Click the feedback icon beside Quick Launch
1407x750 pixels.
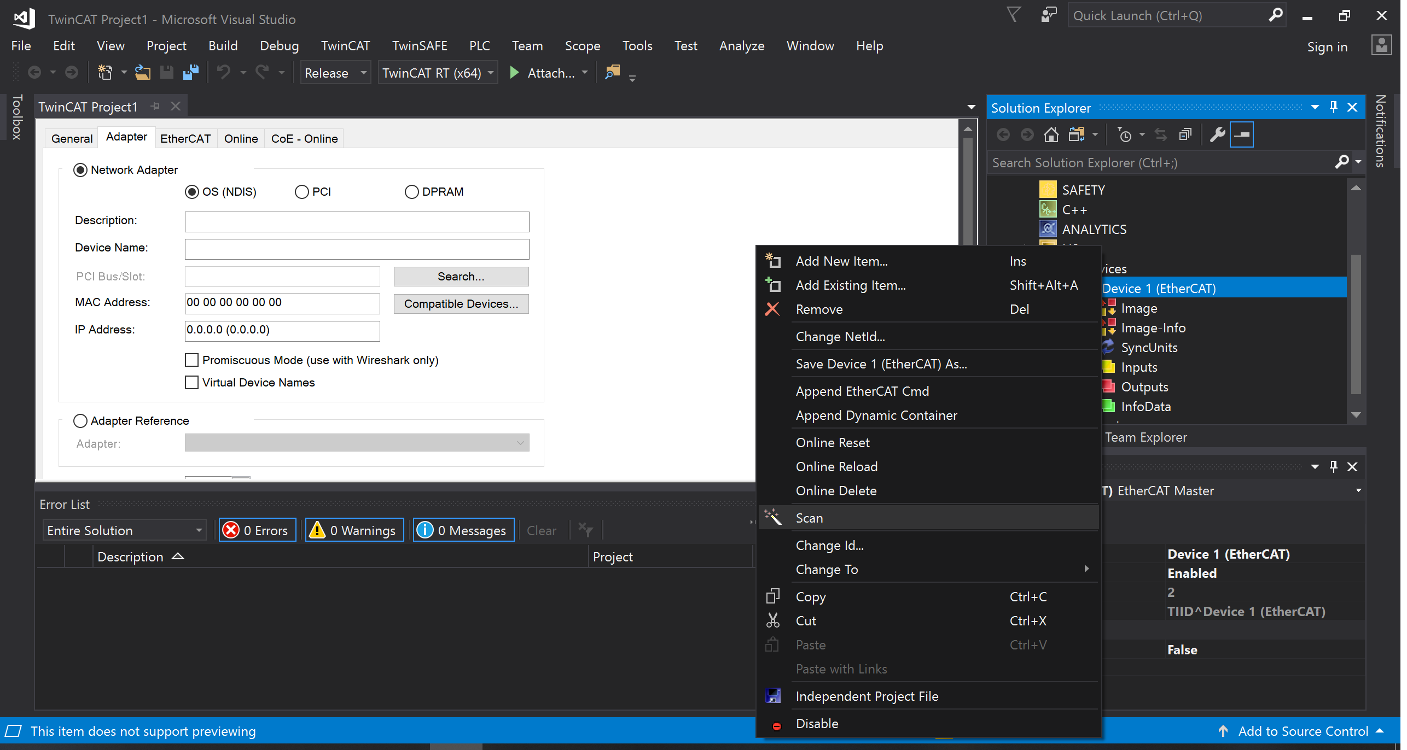point(1049,15)
